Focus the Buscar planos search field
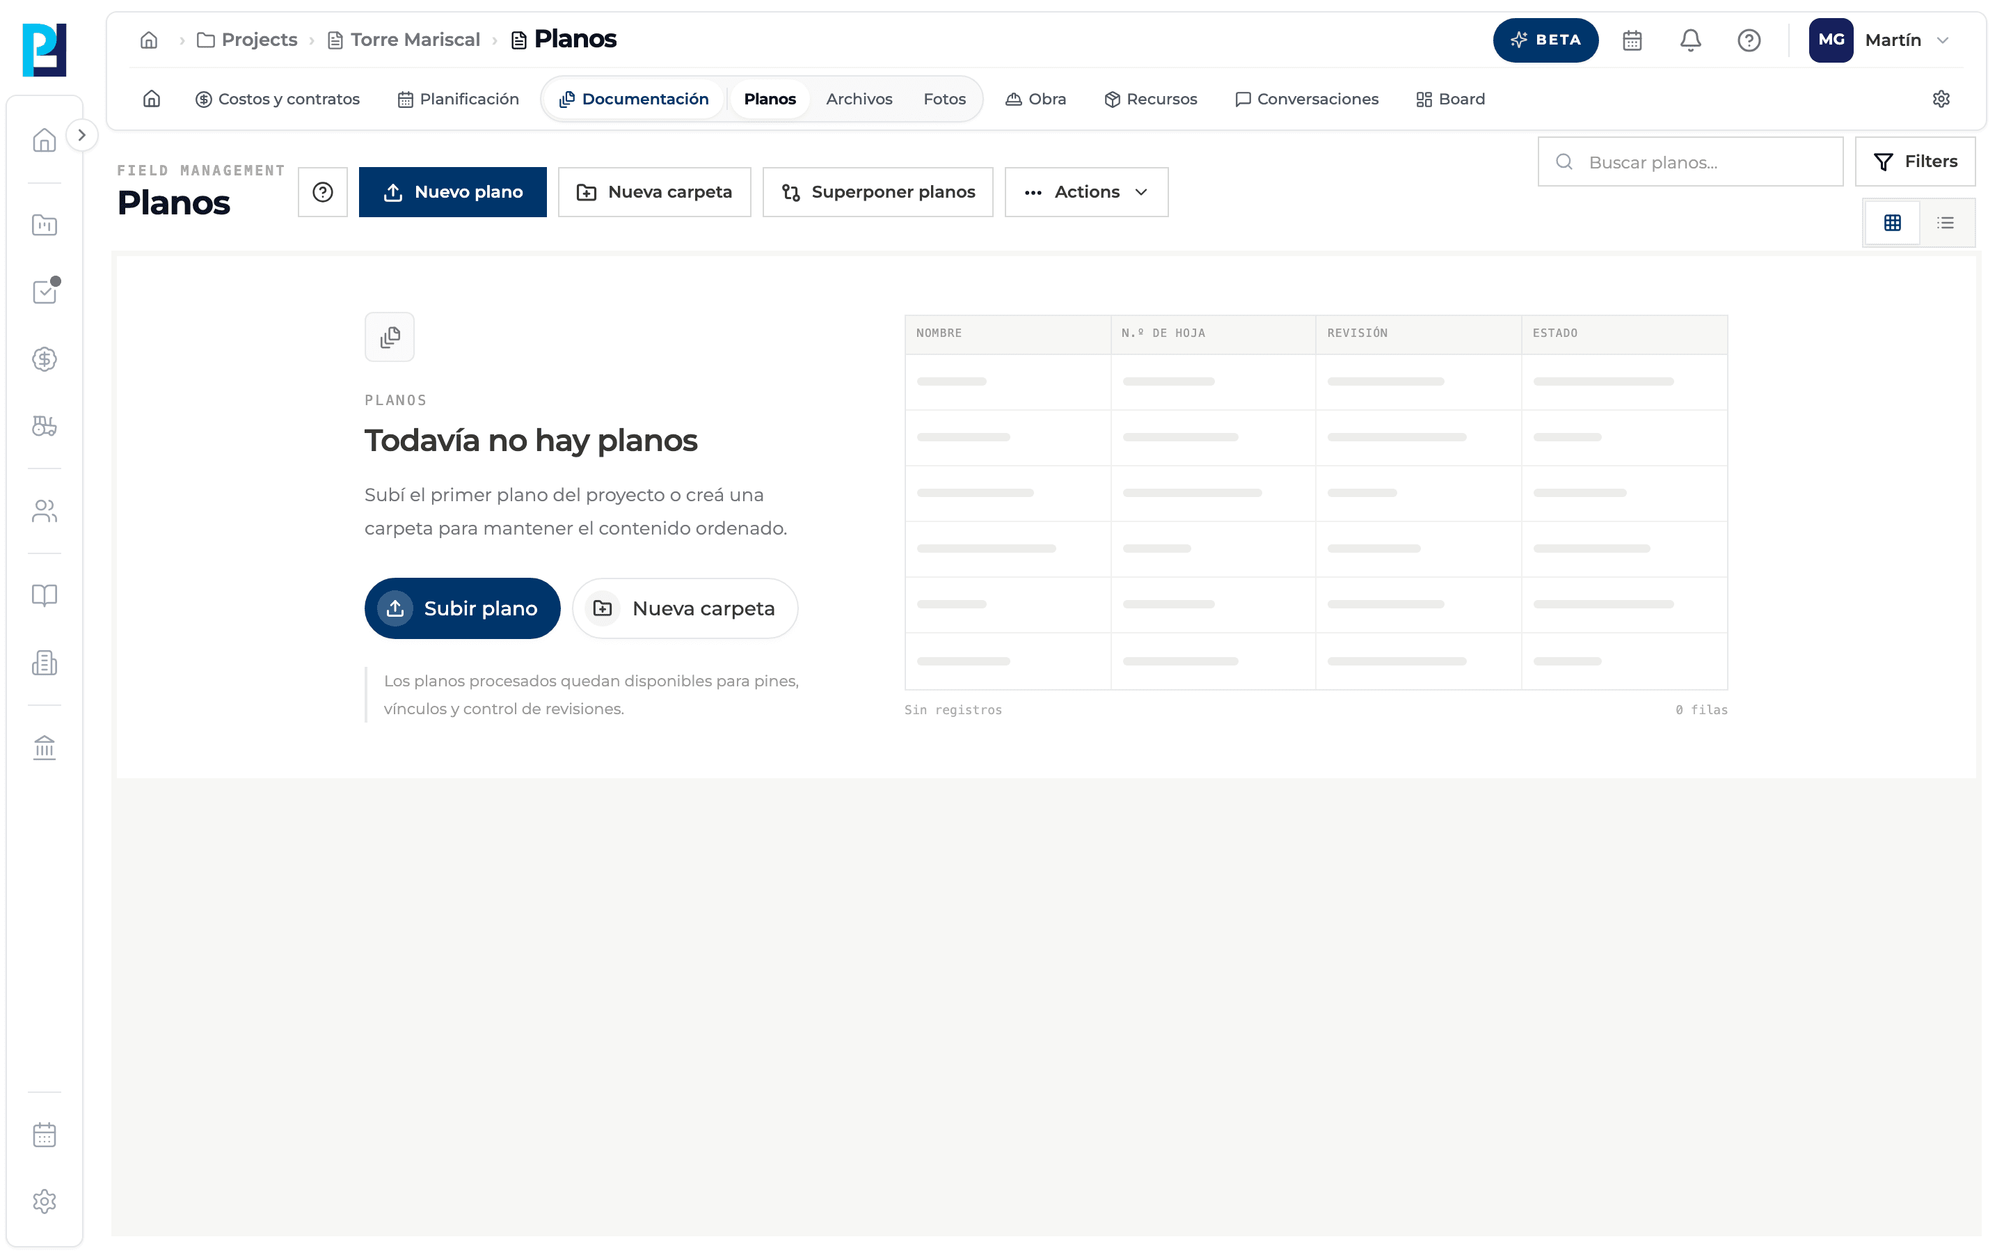 (1690, 161)
